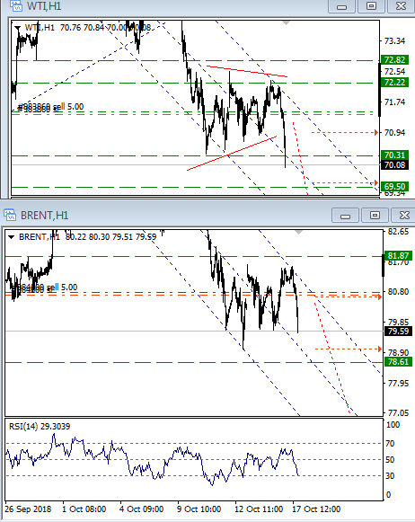
Task: Click the 82.65 value on BRENT price axis
Action: (x=398, y=232)
